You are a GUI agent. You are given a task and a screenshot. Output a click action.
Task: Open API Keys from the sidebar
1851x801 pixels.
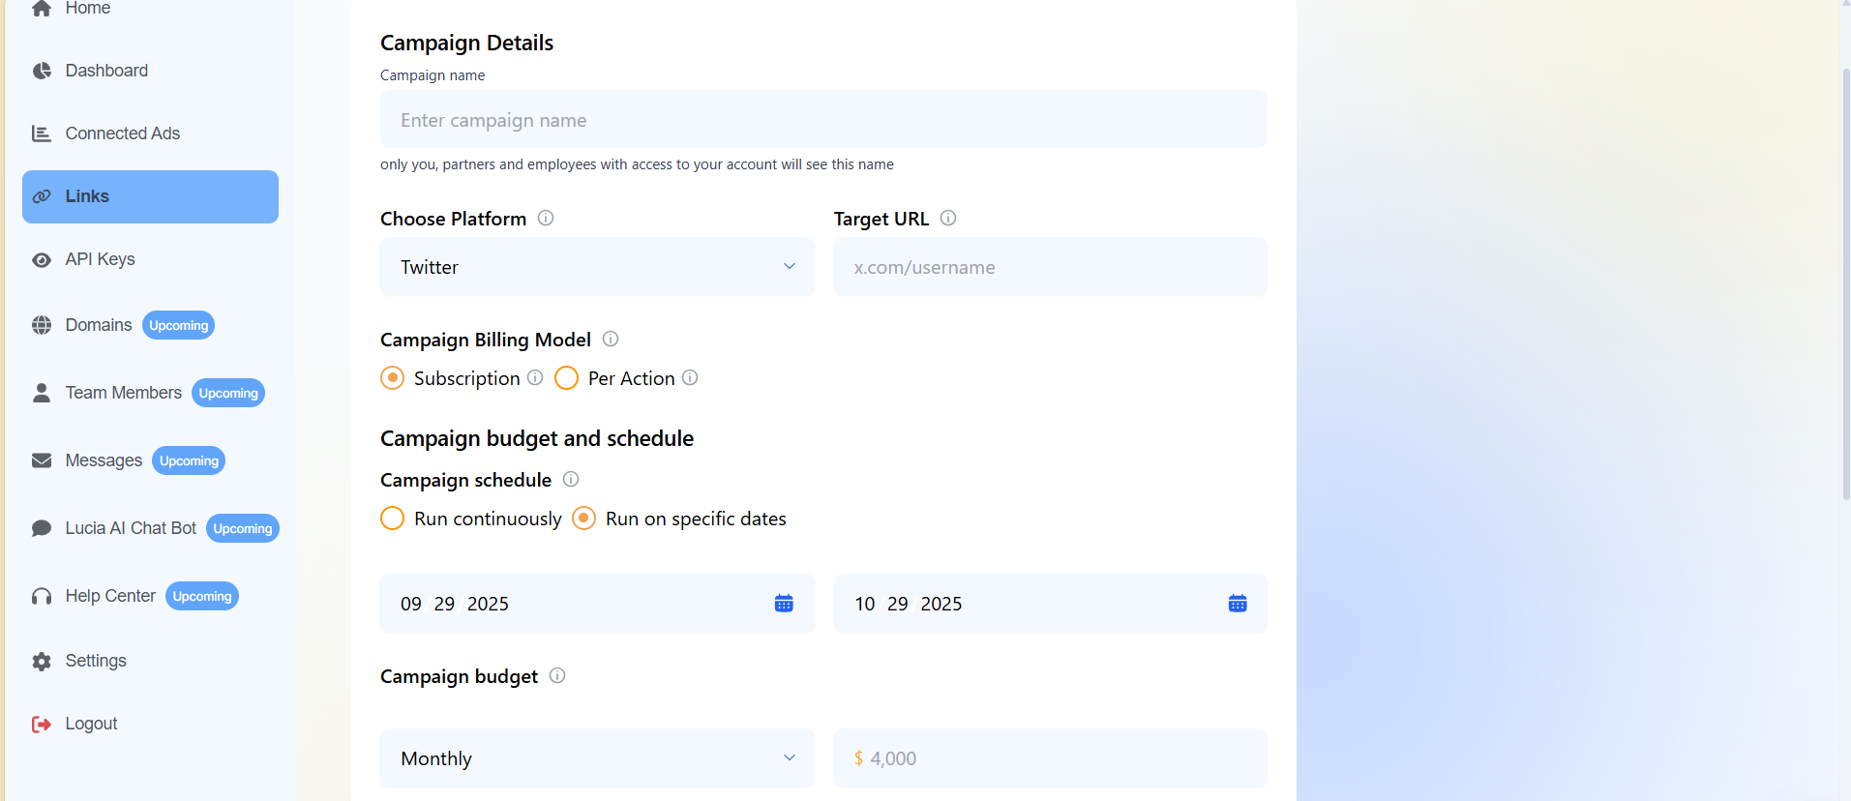pyautogui.click(x=100, y=259)
